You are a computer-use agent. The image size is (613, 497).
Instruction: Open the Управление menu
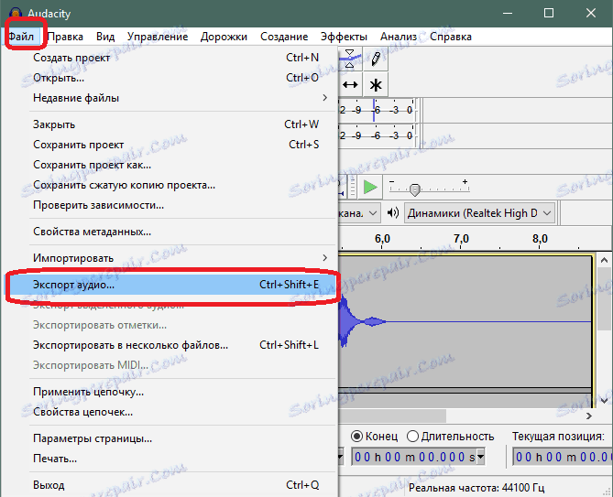158,37
